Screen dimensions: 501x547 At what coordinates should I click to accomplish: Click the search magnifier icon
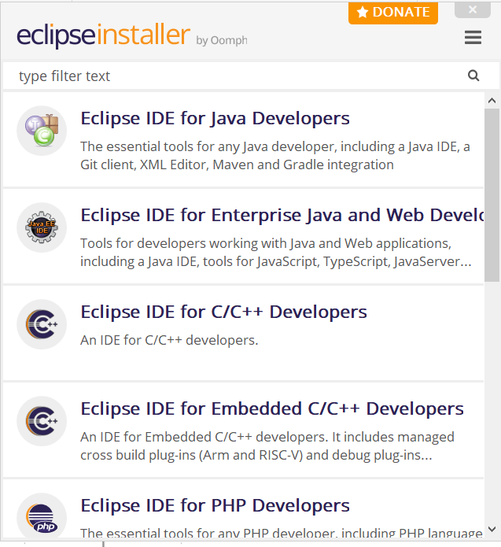[x=473, y=76]
